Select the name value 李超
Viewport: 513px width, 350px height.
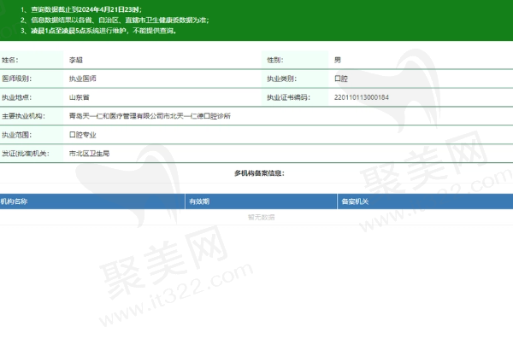click(x=76, y=60)
